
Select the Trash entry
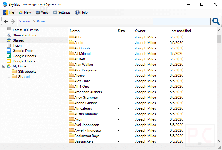17,46
